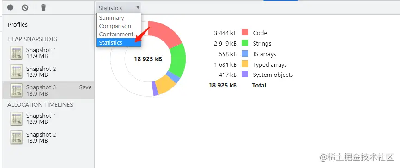The image size is (400, 168).
Task: Click the blue JS arrays swatch
Action: [245, 54]
